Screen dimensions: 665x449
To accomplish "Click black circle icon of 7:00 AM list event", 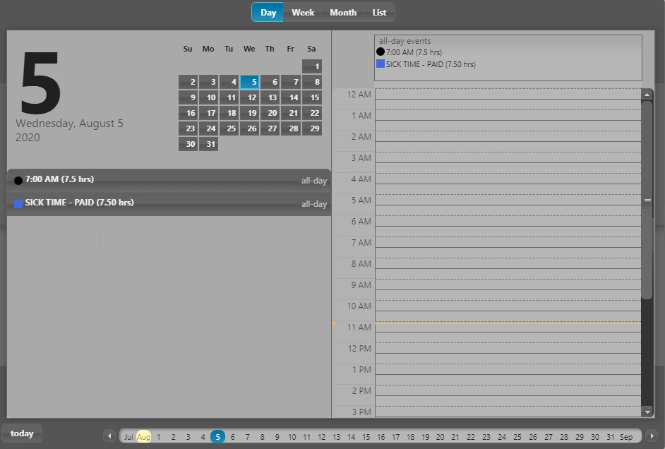I will (x=18, y=181).
